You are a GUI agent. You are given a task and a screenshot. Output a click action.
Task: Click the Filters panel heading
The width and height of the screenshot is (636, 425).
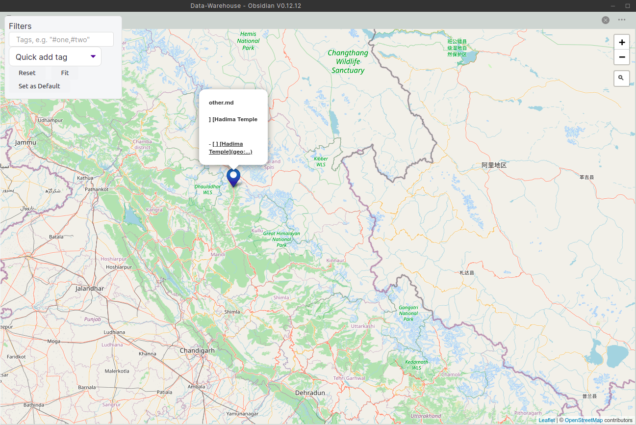(20, 26)
